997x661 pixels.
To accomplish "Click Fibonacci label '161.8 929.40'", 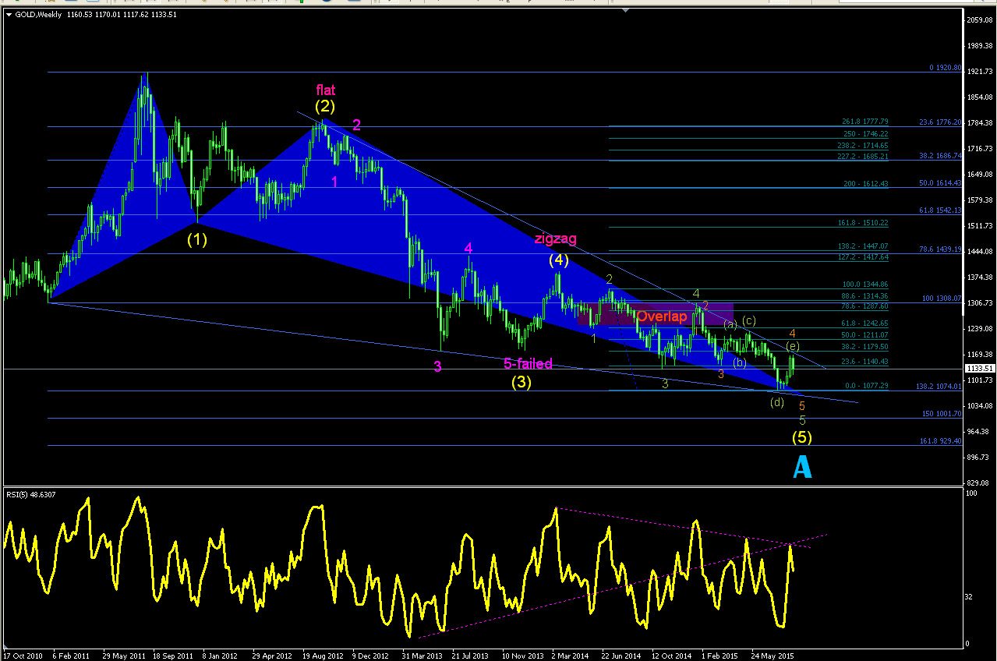I will [x=942, y=440].
